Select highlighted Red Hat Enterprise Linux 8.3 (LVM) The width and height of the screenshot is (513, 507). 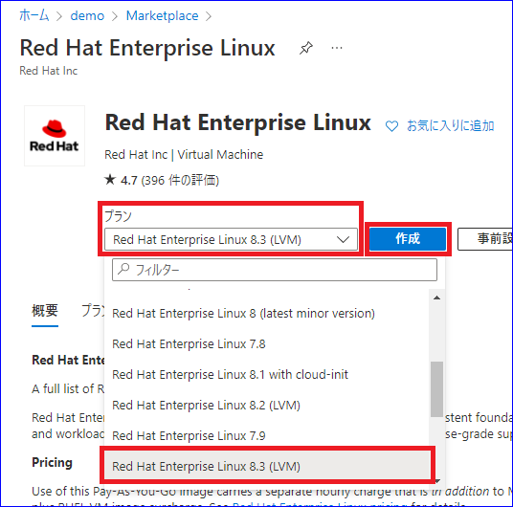267,466
